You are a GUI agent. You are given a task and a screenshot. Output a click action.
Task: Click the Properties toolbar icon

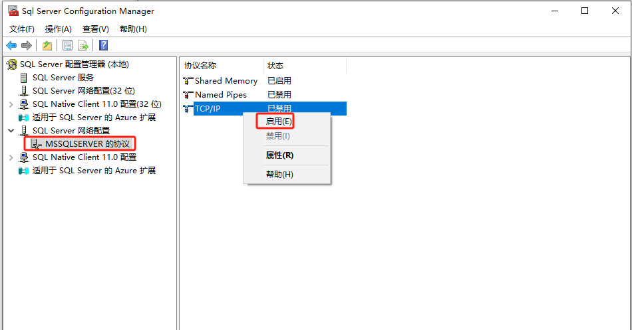(x=68, y=45)
